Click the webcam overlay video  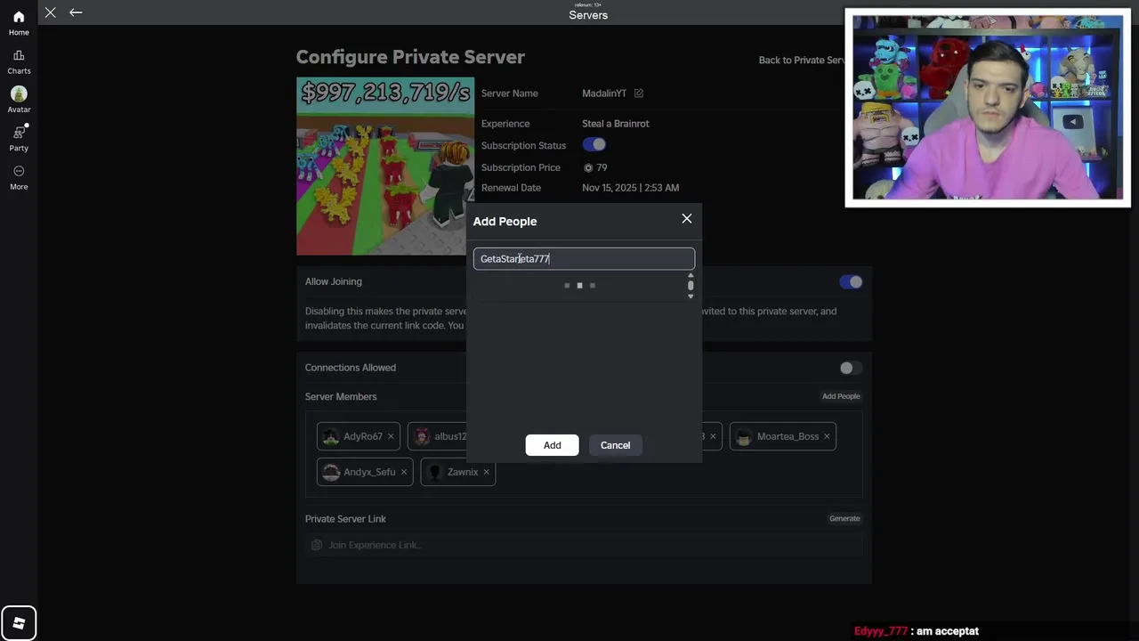click(x=988, y=108)
